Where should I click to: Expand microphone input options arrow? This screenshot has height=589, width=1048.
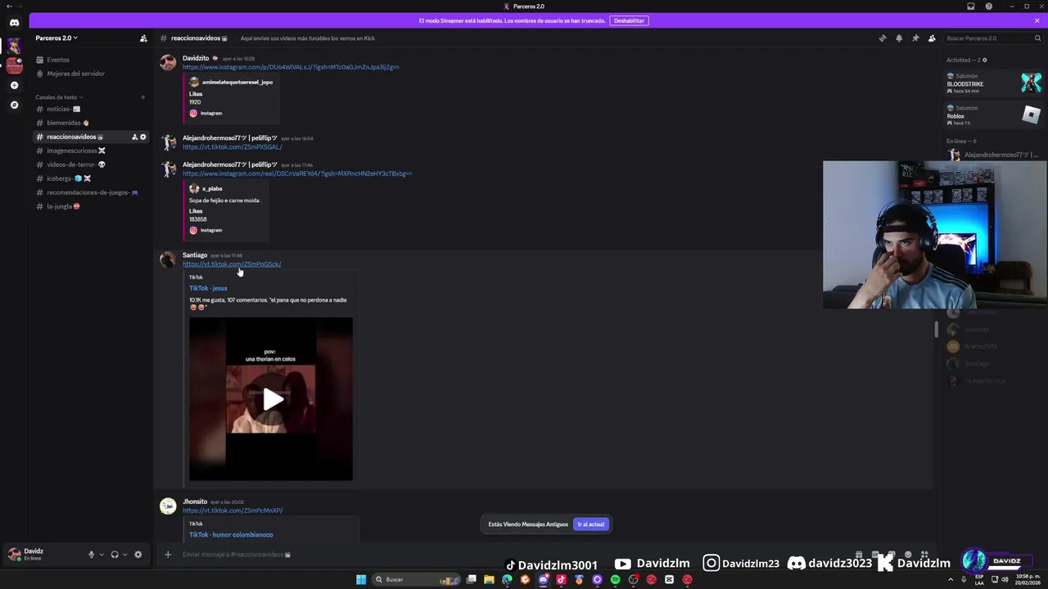(x=102, y=555)
